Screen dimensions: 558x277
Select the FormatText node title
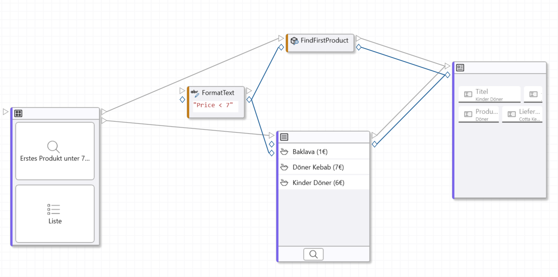218,93
